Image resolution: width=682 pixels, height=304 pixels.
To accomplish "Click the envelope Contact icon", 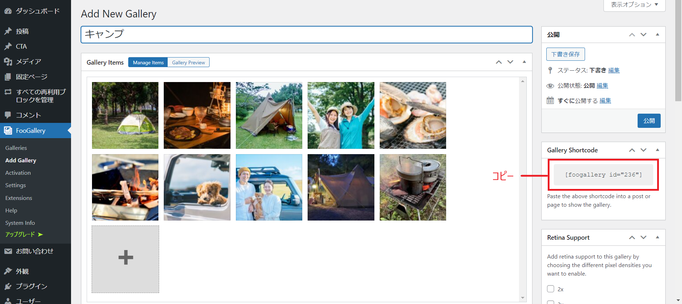I will (8, 251).
